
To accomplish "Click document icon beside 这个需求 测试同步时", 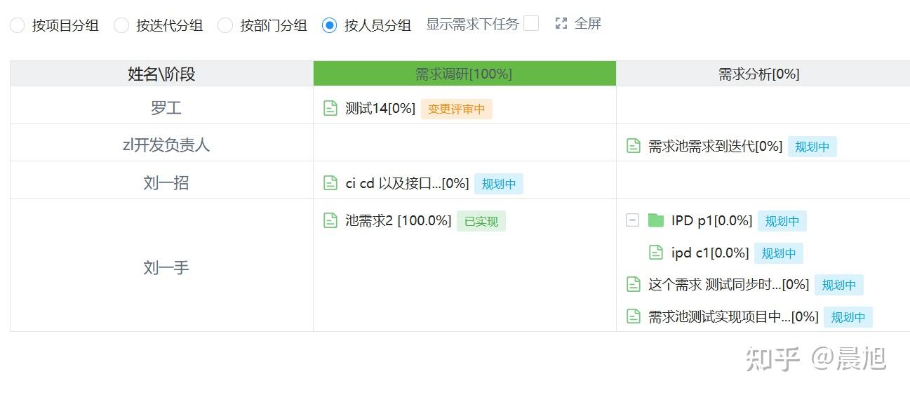I will [633, 284].
